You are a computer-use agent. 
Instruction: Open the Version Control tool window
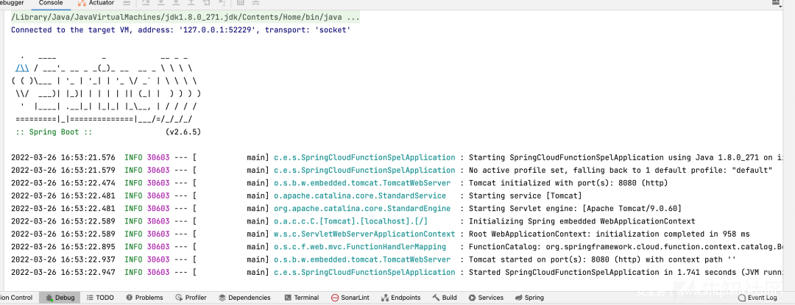pyautogui.click(x=16, y=298)
